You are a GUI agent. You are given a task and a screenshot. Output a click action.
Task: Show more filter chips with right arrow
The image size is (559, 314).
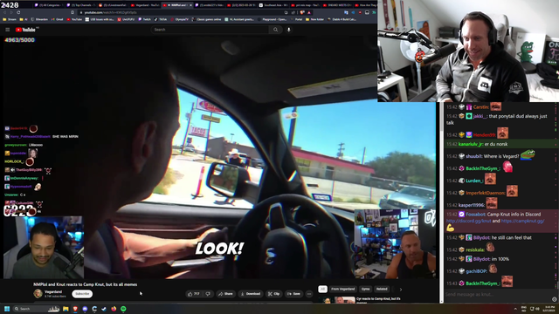(x=400, y=290)
